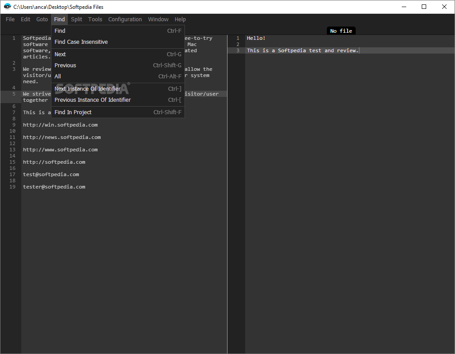The width and height of the screenshot is (455, 354).
Task: Open the Window menu
Action: [158, 19]
